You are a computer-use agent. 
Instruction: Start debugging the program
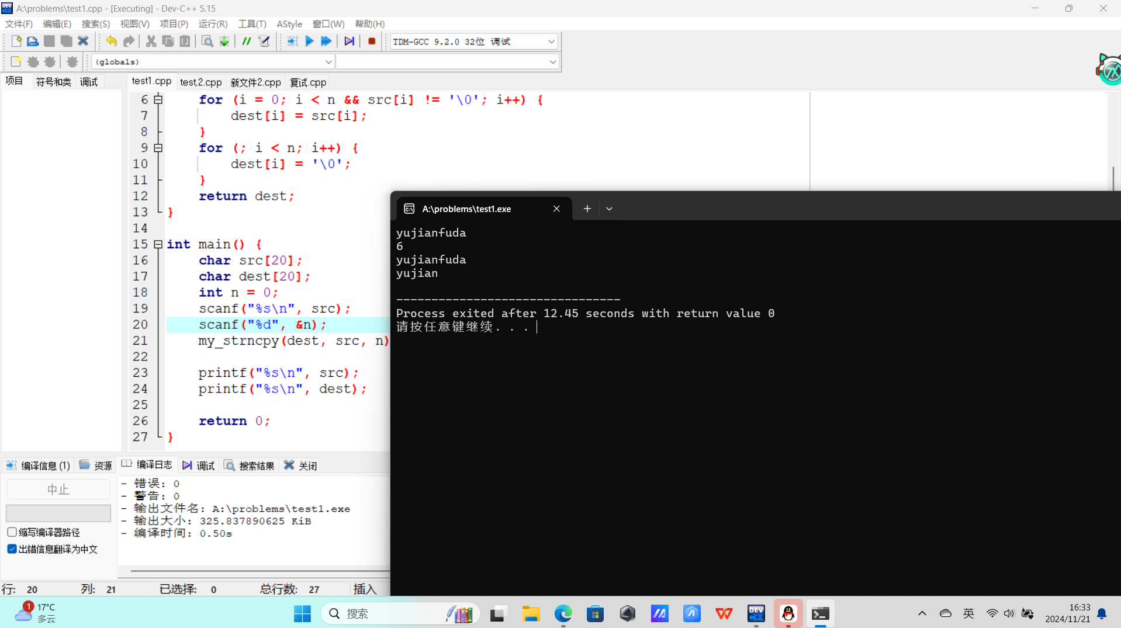click(349, 41)
